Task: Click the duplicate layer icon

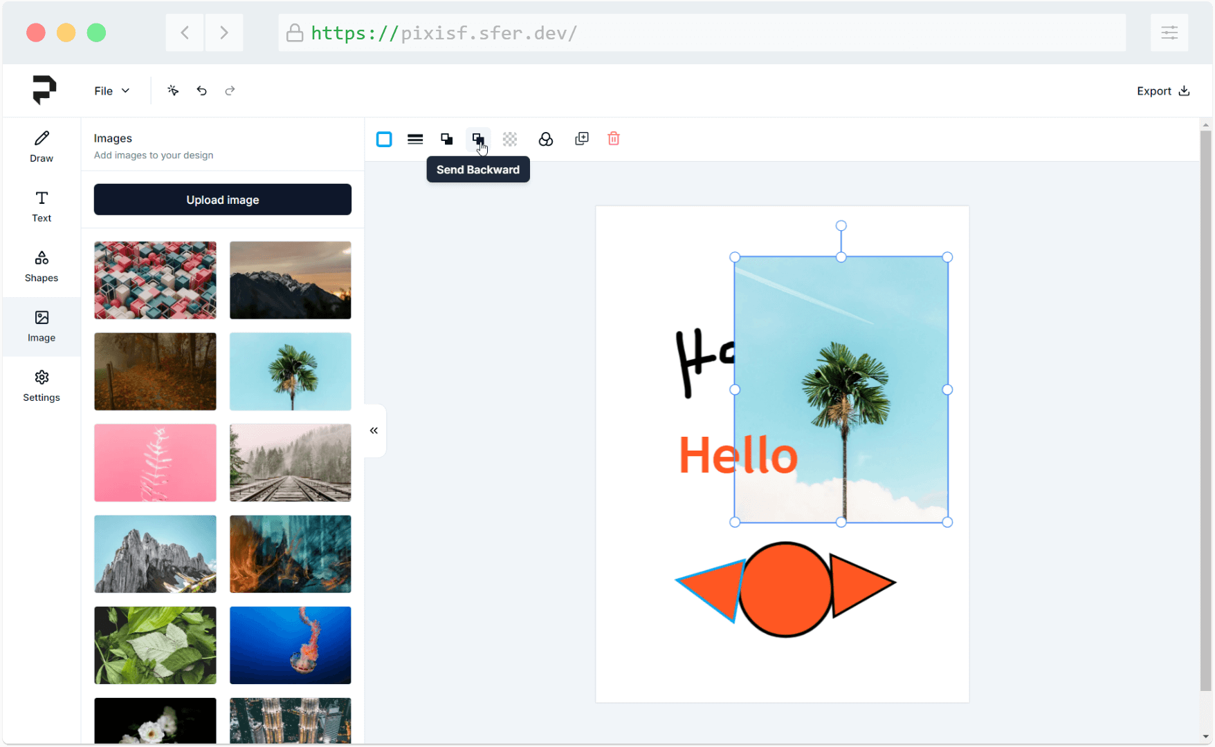Action: [x=582, y=139]
